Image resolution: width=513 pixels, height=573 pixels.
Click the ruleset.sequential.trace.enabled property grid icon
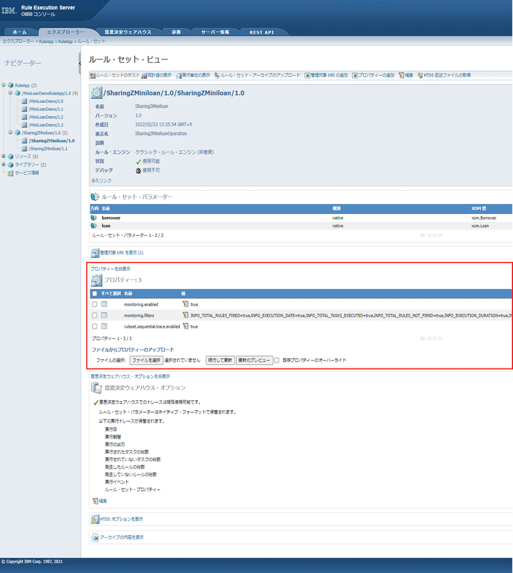tap(104, 326)
